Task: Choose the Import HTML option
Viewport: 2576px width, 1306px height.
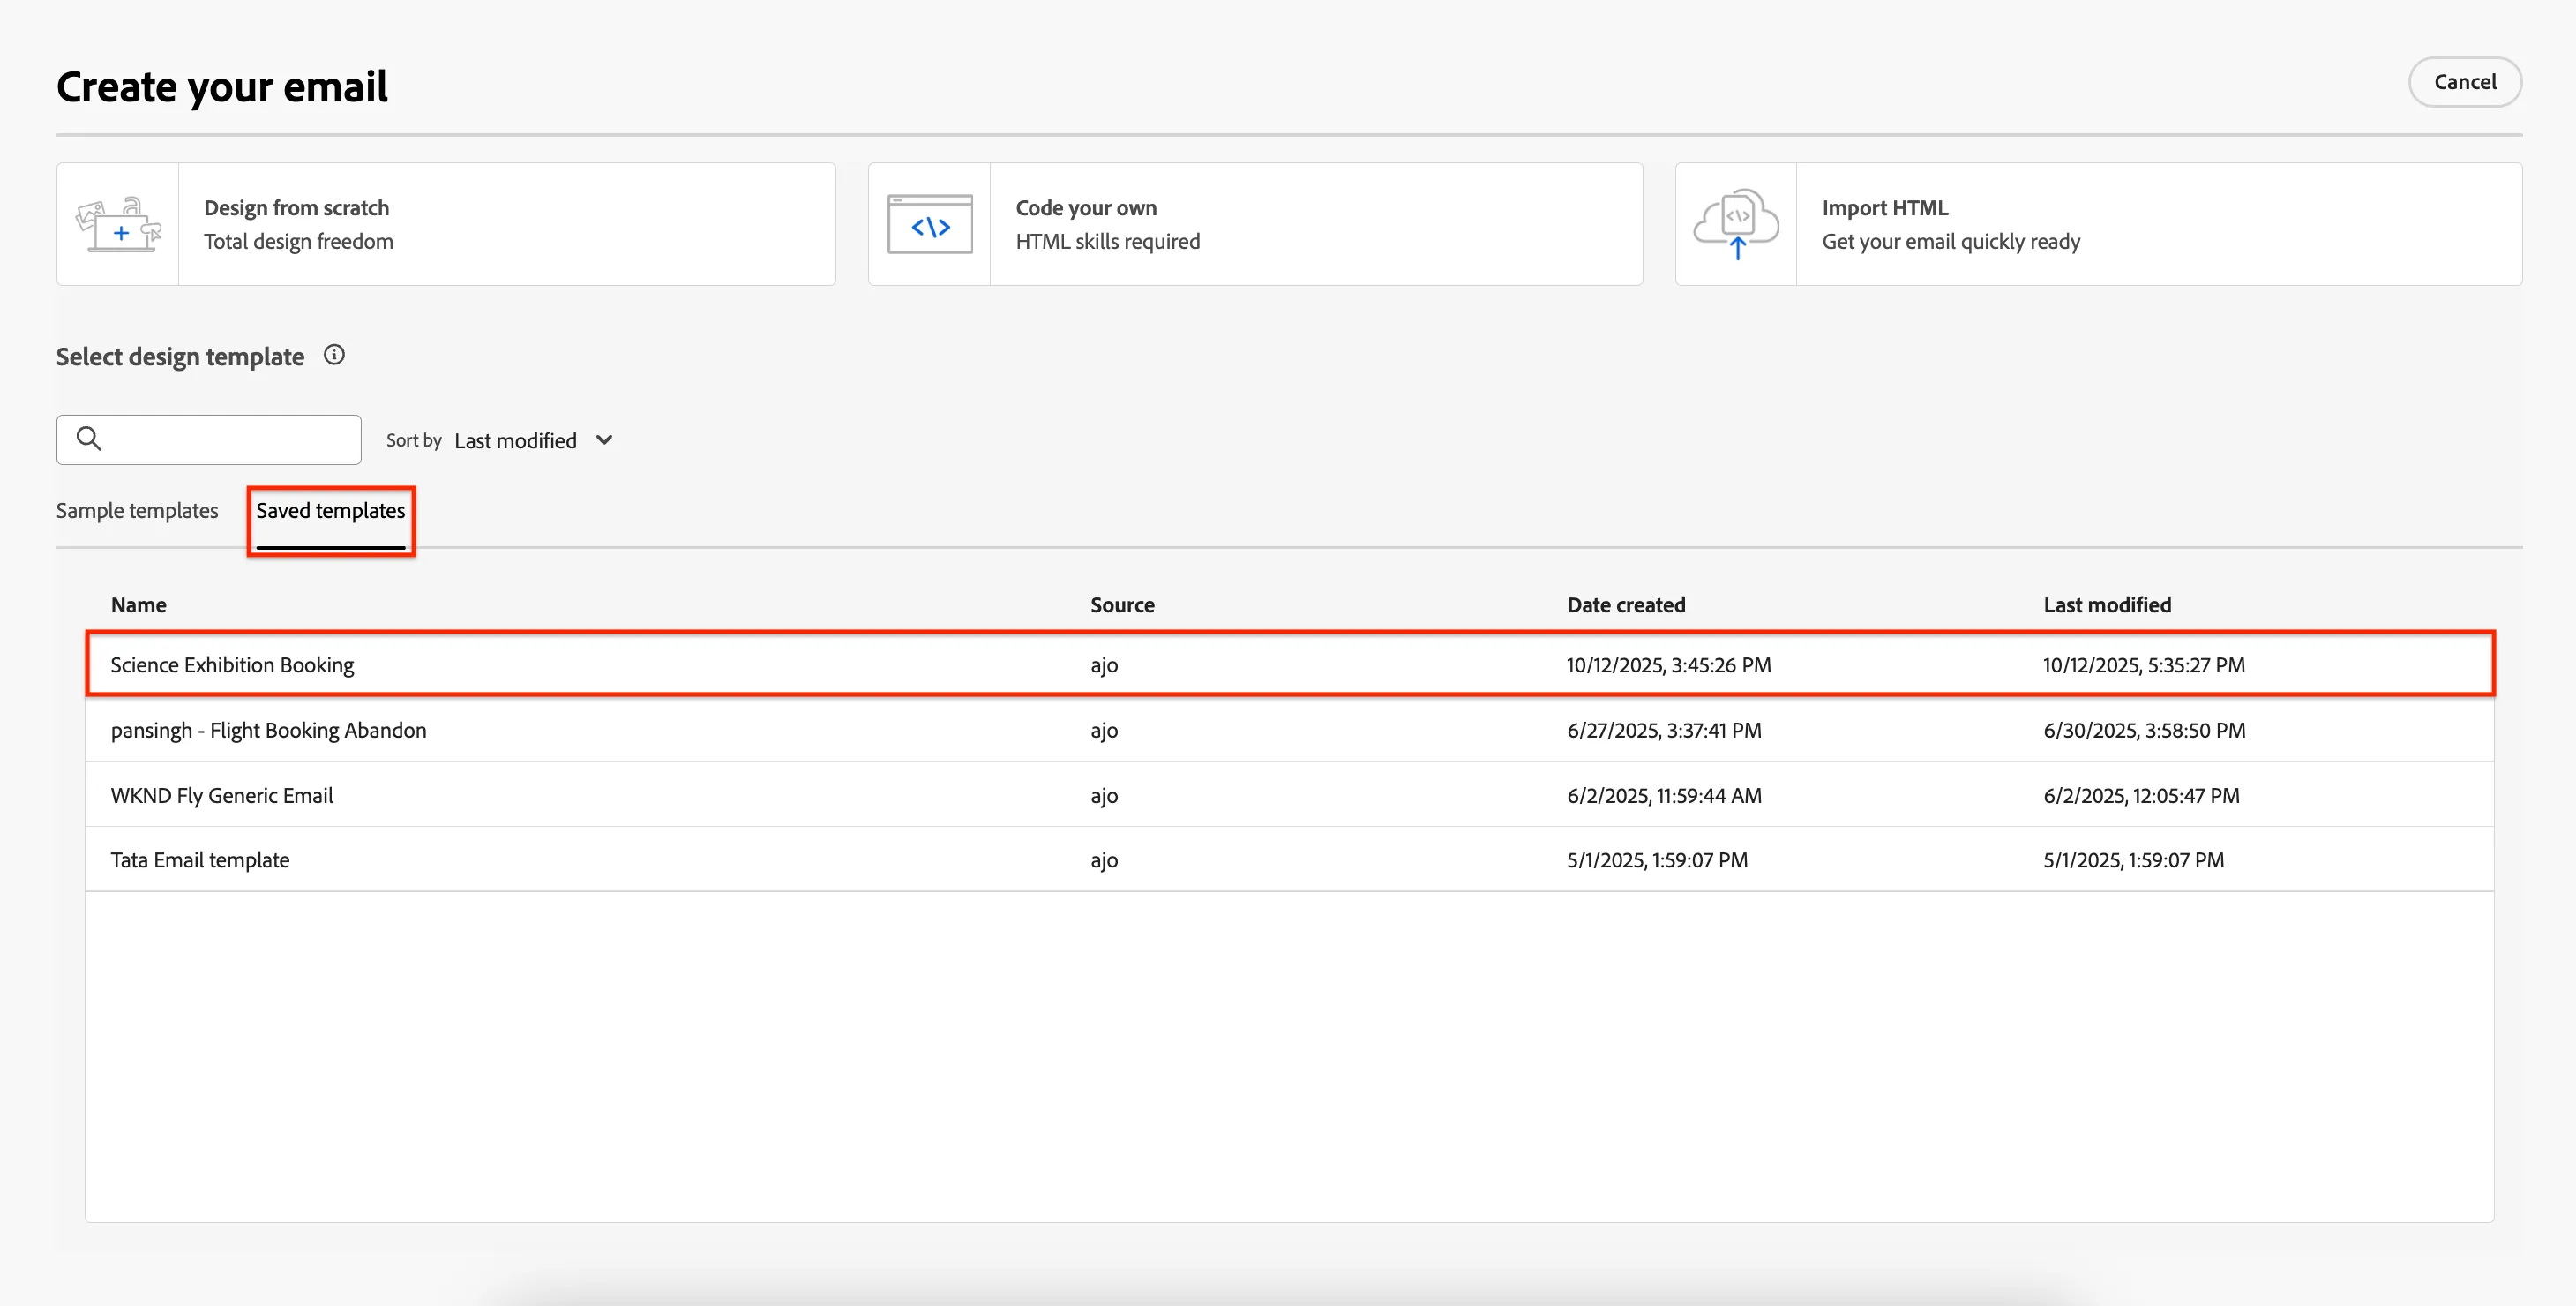Action: (x=2098, y=225)
